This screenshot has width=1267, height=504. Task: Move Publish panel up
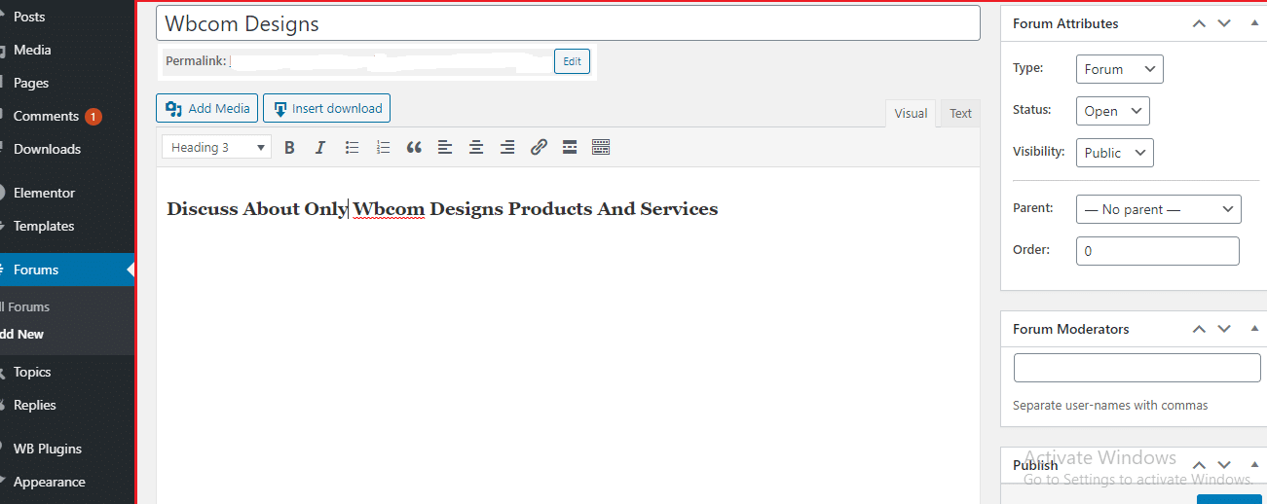point(1200,465)
